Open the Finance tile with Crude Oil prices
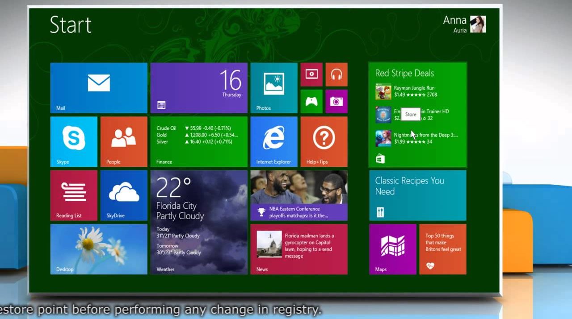The width and height of the screenshot is (572, 319). (x=199, y=141)
